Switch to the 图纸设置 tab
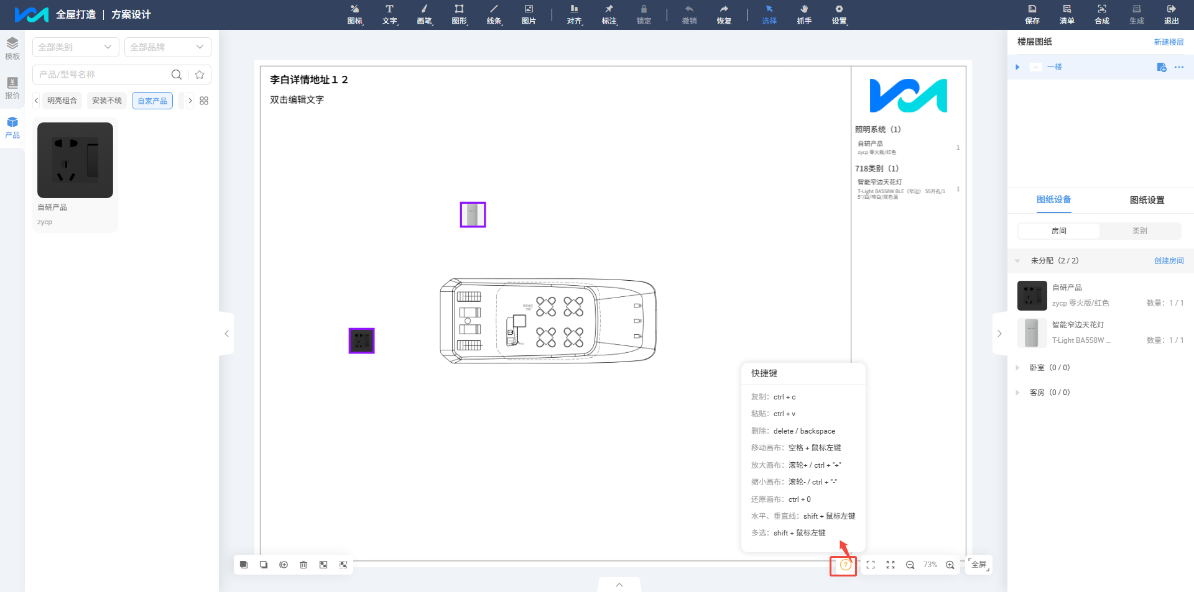 point(1147,200)
